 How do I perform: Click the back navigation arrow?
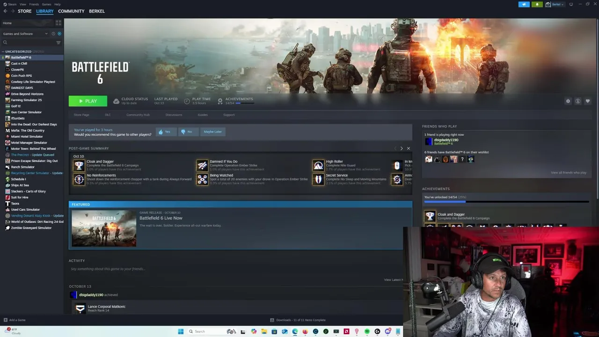pyautogui.click(x=5, y=11)
